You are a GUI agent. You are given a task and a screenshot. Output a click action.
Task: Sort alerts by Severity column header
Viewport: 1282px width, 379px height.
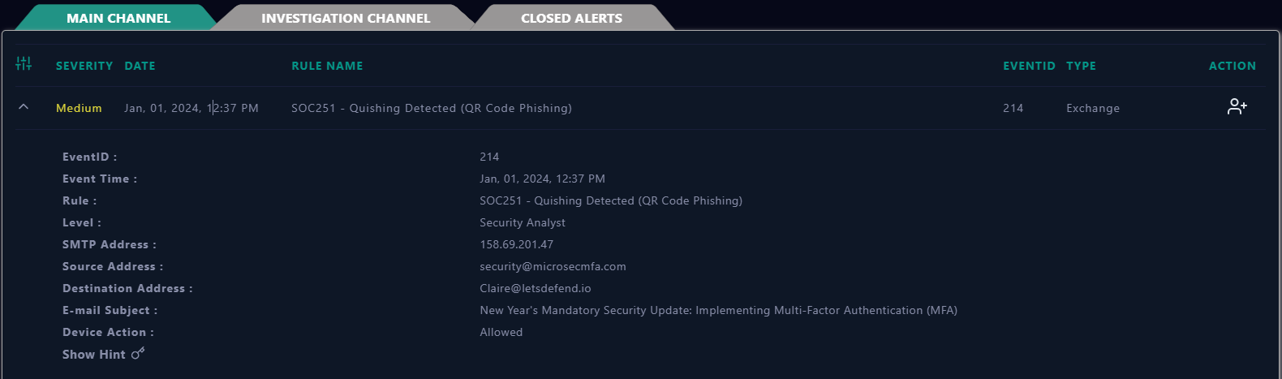click(84, 66)
